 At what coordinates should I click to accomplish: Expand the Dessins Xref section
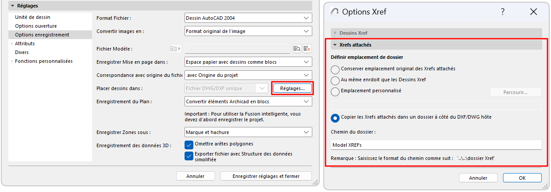pos(335,33)
